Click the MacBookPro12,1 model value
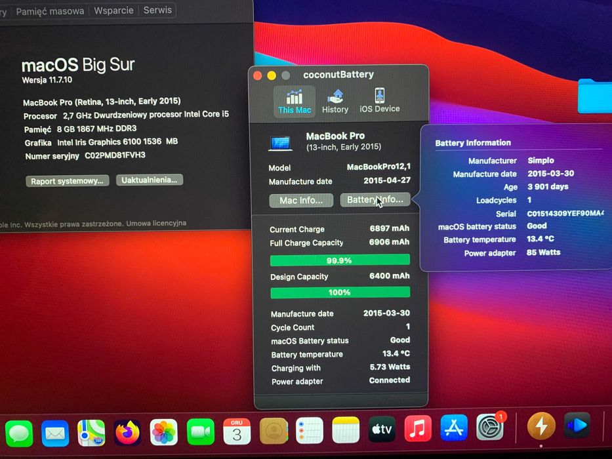 click(378, 167)
